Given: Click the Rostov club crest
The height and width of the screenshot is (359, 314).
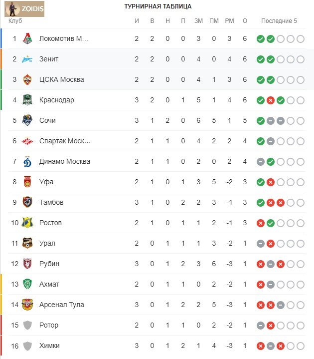Looking at the screenshot, I should (27, 223).
